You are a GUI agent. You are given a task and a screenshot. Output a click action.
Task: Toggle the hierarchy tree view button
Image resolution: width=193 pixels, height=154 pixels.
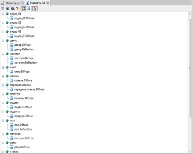[35, 8]
